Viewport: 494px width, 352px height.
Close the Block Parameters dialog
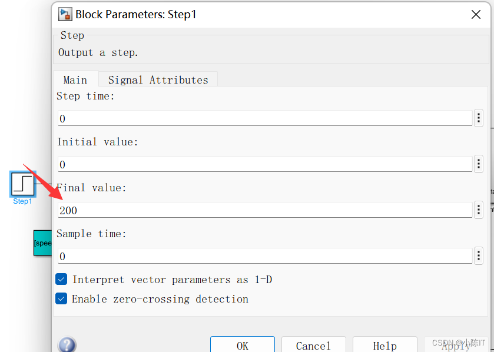(476, 15)
